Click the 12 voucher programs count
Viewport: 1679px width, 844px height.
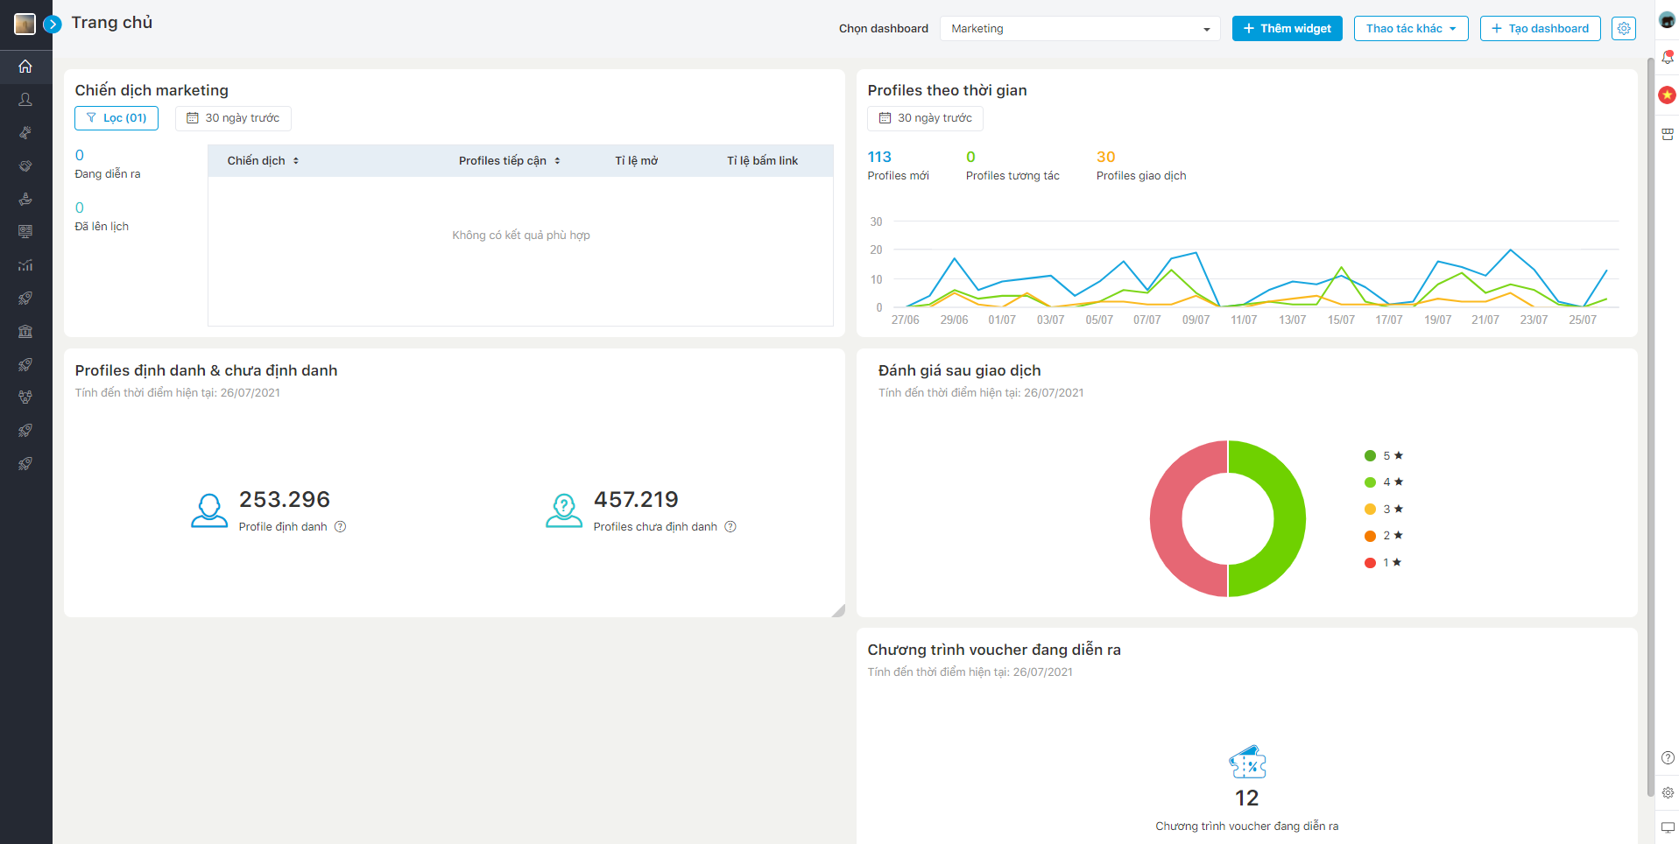click(1247, 798)
